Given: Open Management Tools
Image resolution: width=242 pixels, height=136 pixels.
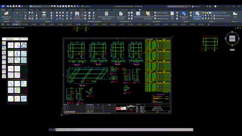Looking at the screenshot, I should tap(184, 15).
